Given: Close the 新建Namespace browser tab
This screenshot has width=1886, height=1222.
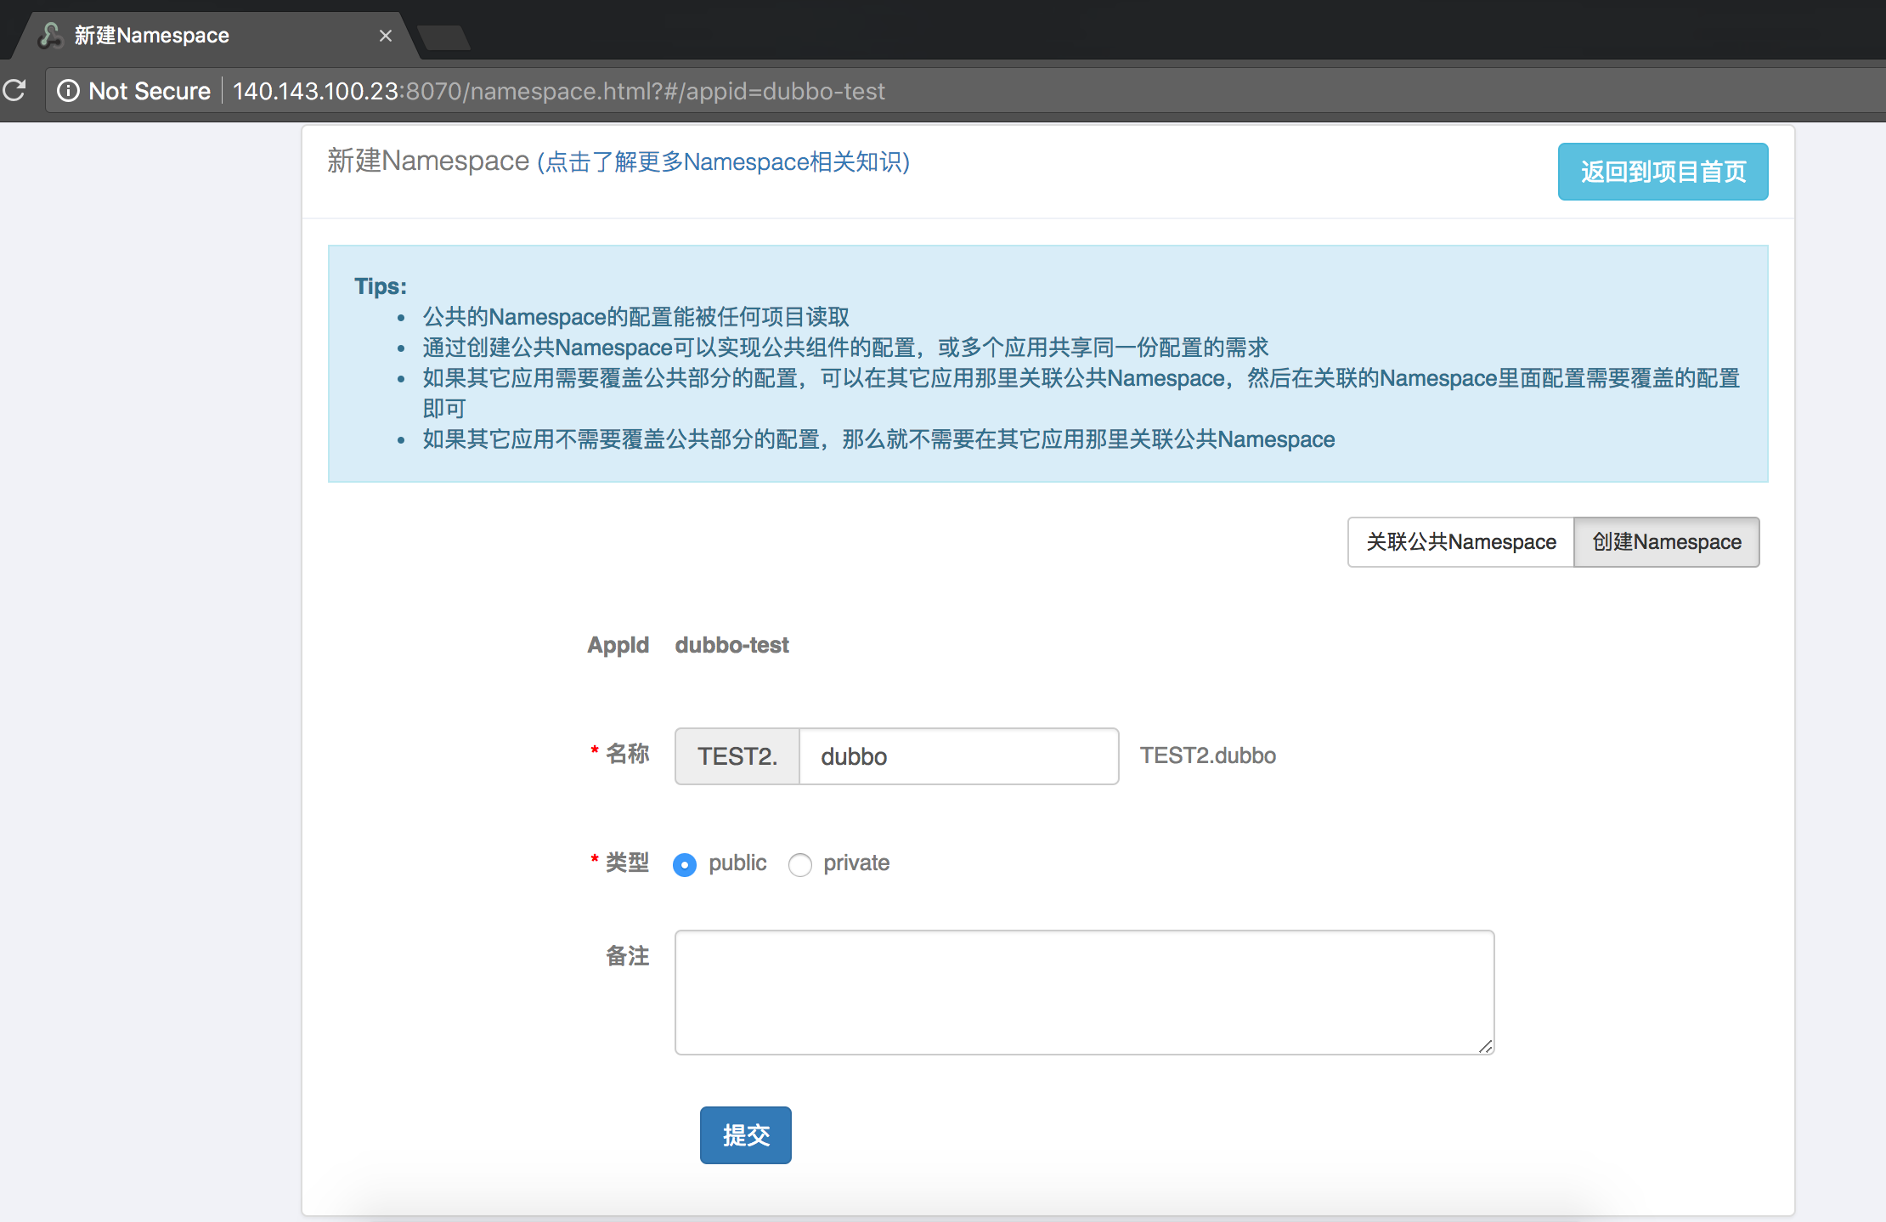Looking at the screenshot, I should tap(385, 36).
